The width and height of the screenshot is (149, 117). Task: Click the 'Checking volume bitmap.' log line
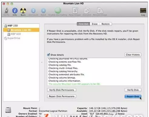point(62,78)
